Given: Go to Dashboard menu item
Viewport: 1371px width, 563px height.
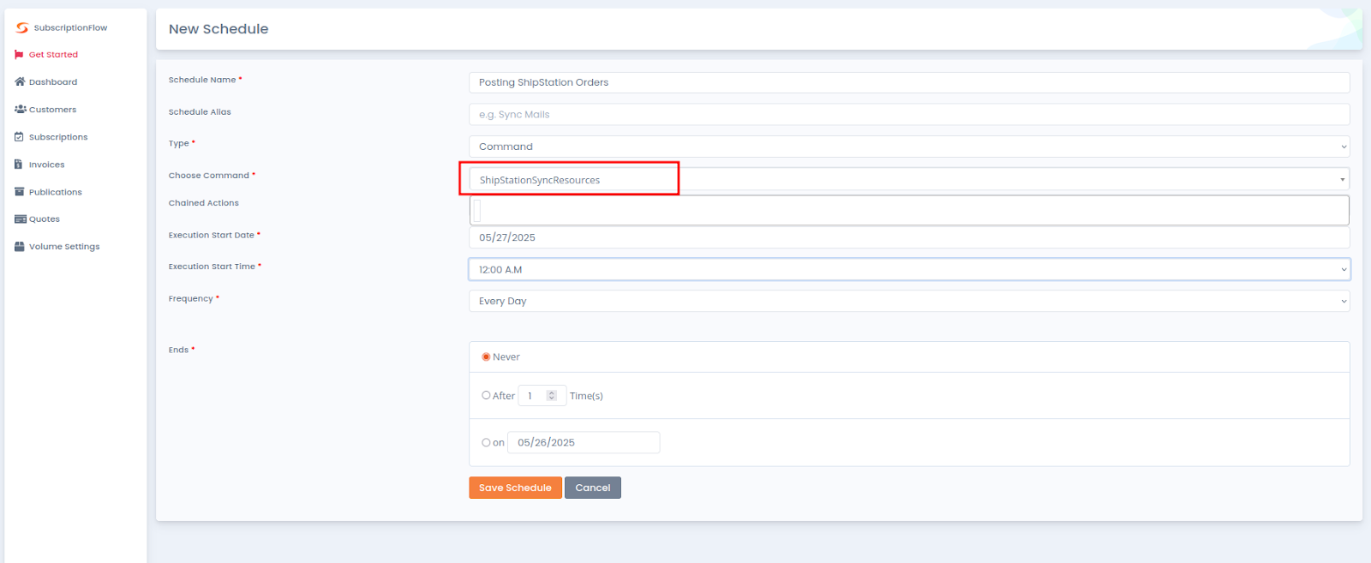Looking at the screenshot, I should pos(53,82).
